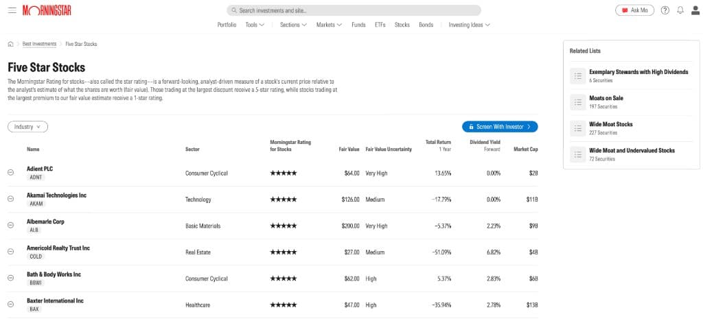Open the Albemarle Corp link
Viewport: 703px width, 321px height.
point(45,222)
